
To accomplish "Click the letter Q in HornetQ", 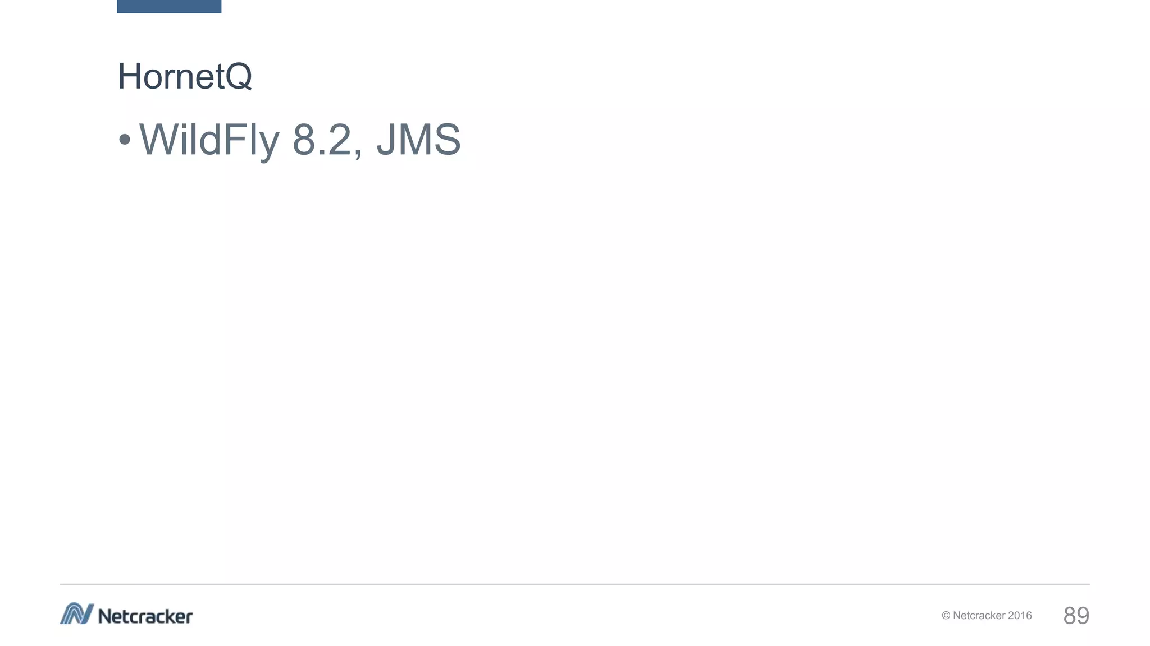I will pos(239,77).
